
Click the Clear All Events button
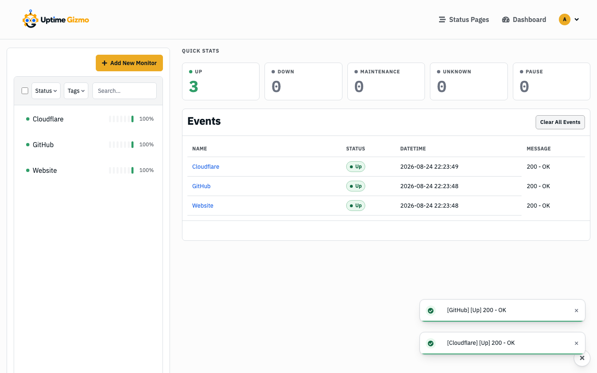pos(560,122)
